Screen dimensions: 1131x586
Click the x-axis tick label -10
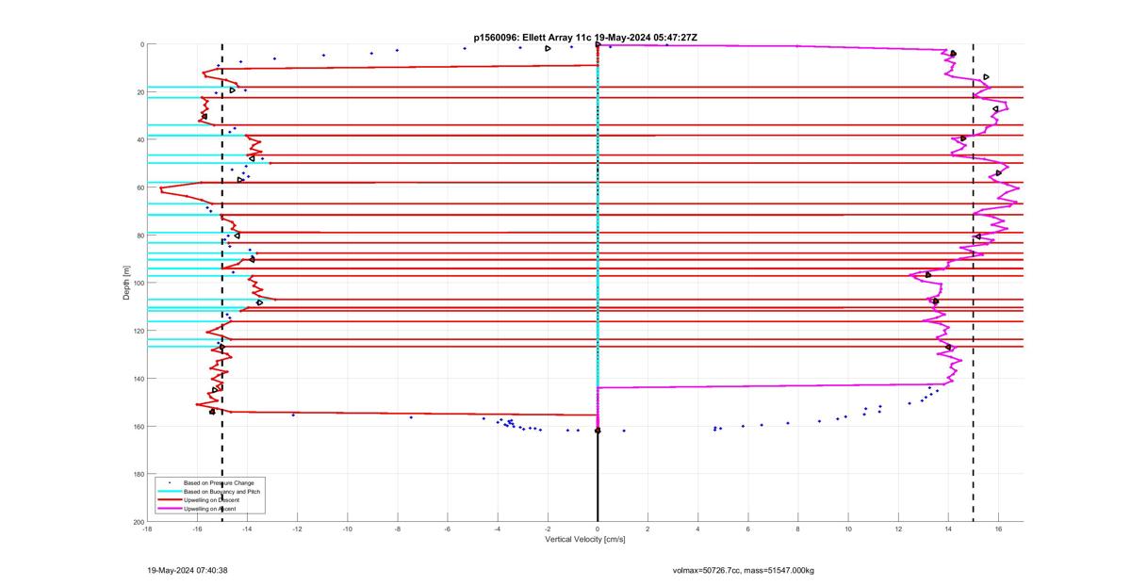(x=347, y=529)
